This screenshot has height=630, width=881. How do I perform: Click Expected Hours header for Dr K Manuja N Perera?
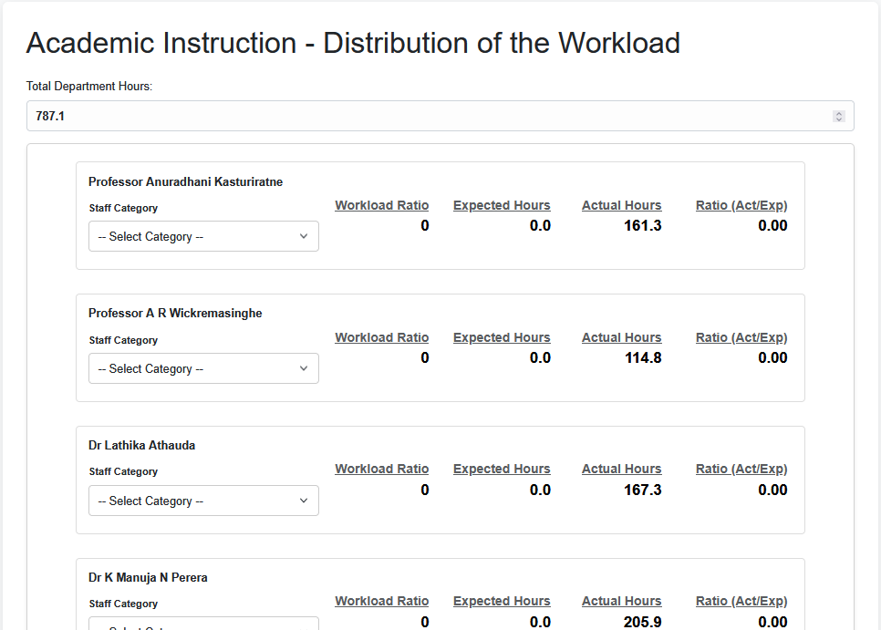pos(502,601)
